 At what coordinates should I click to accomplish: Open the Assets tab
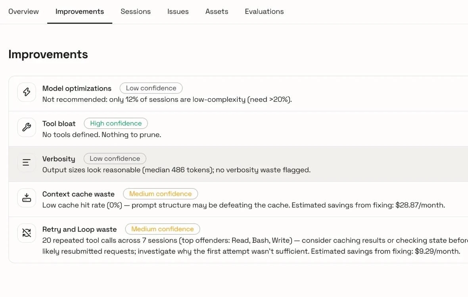click(217, 11)
